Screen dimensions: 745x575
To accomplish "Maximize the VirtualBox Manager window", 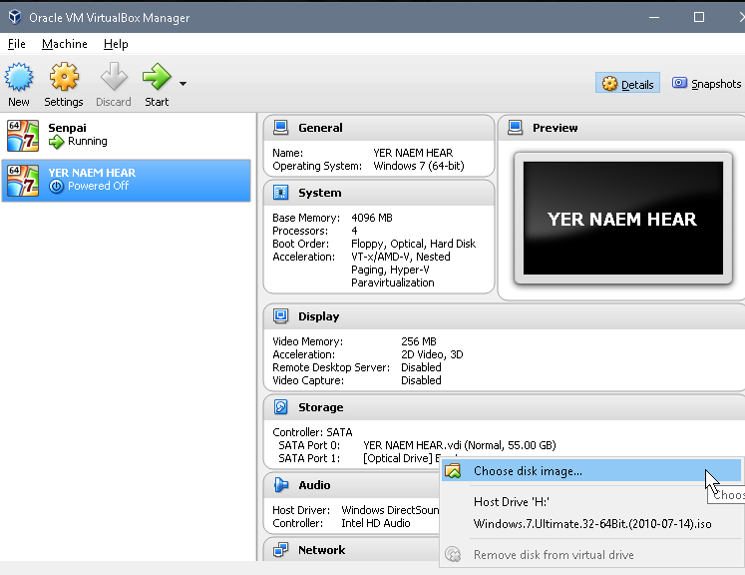I will (x=699, y=17).
